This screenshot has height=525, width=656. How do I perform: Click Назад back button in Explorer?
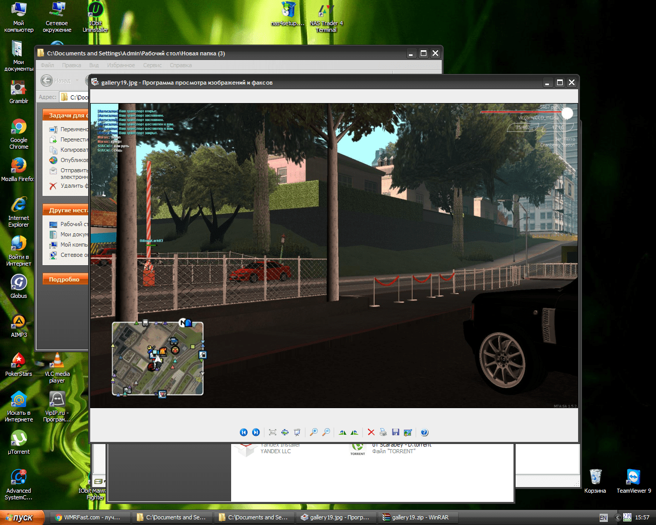[56, 80]
